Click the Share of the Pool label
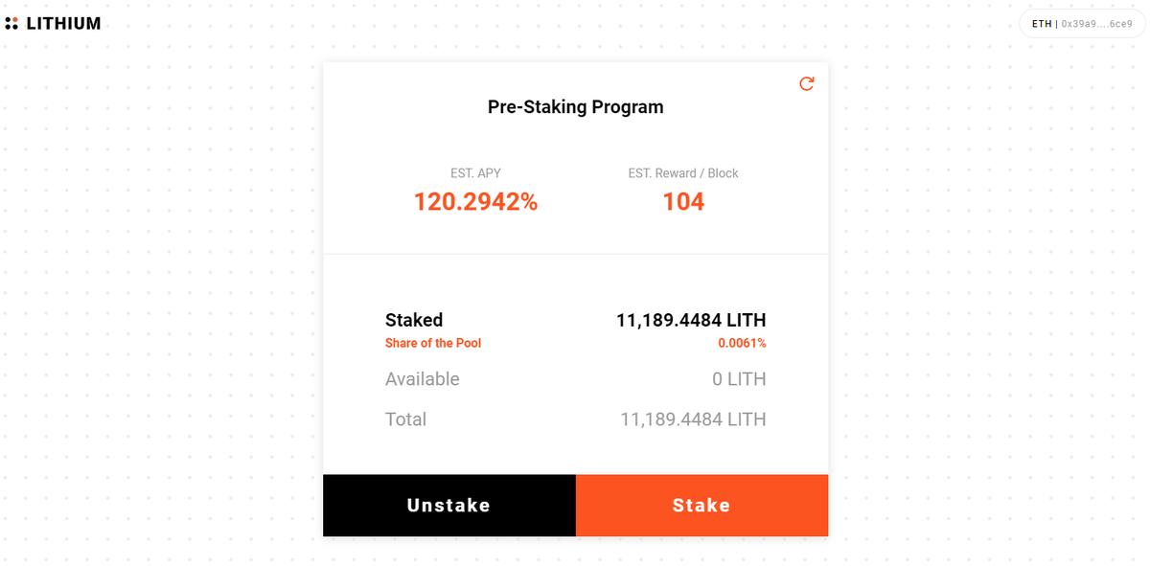The width and height of the screenshot is (1150, 566). pos(433,343)
